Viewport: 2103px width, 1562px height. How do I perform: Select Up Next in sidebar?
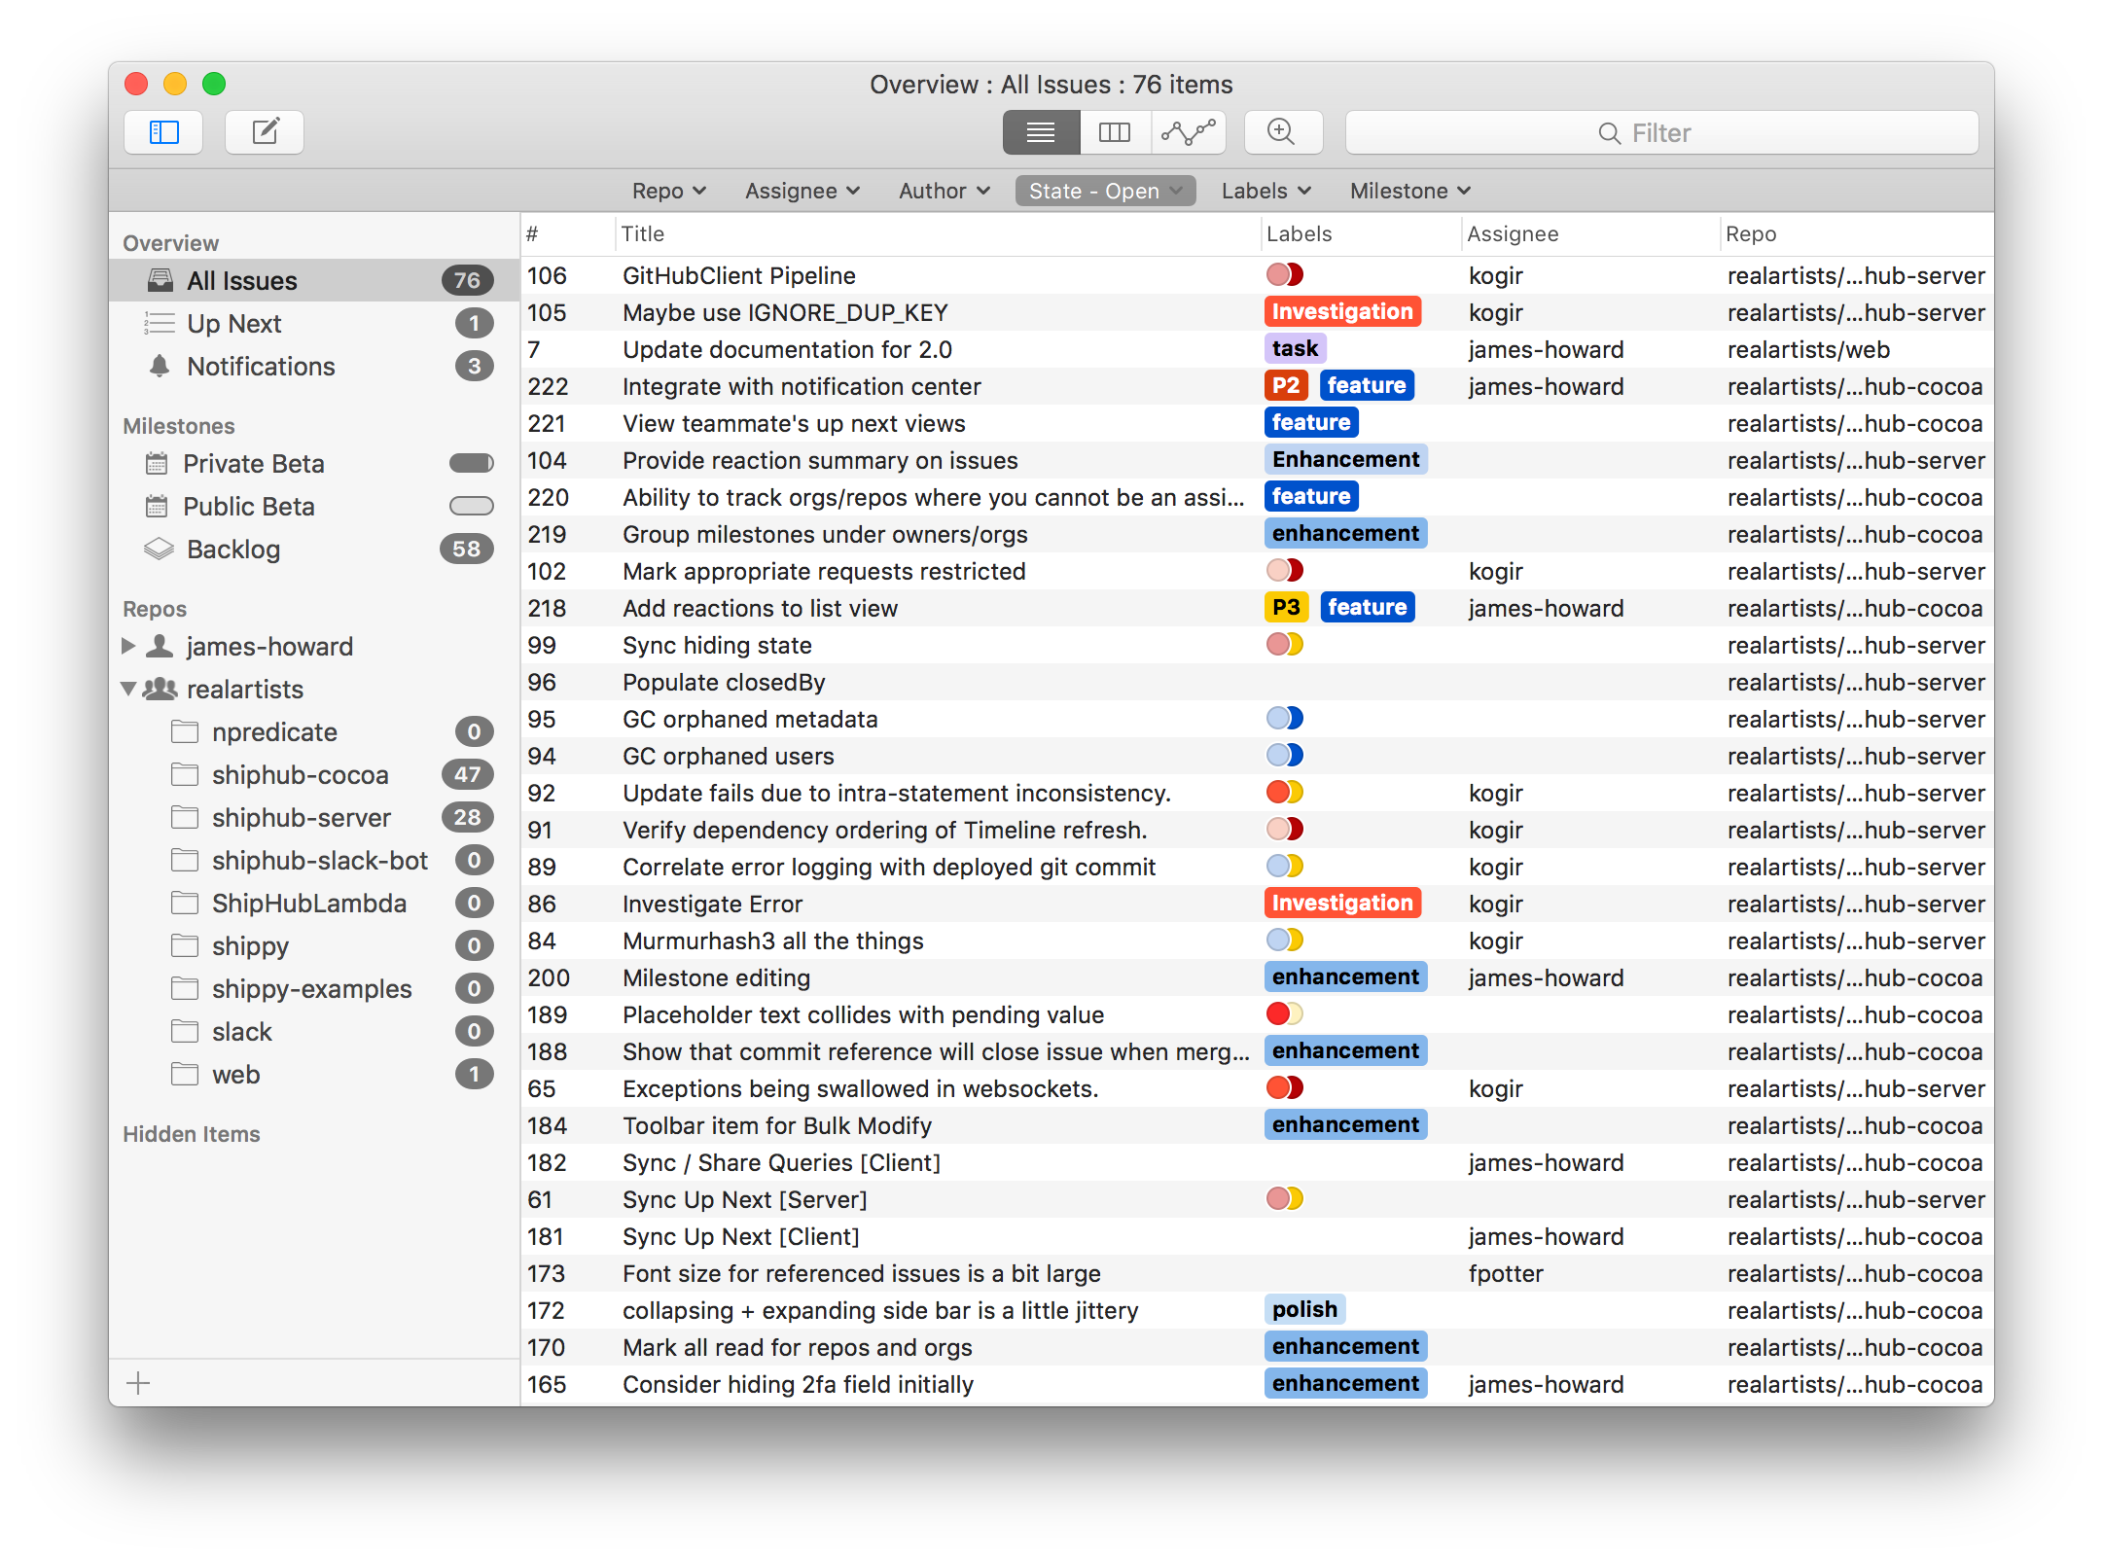coord(314,323)
